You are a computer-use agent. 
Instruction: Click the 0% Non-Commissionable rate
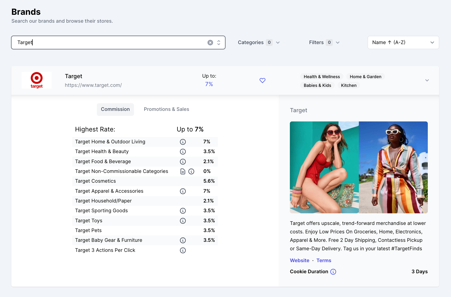pyautogui.click(x=207, y=171)
